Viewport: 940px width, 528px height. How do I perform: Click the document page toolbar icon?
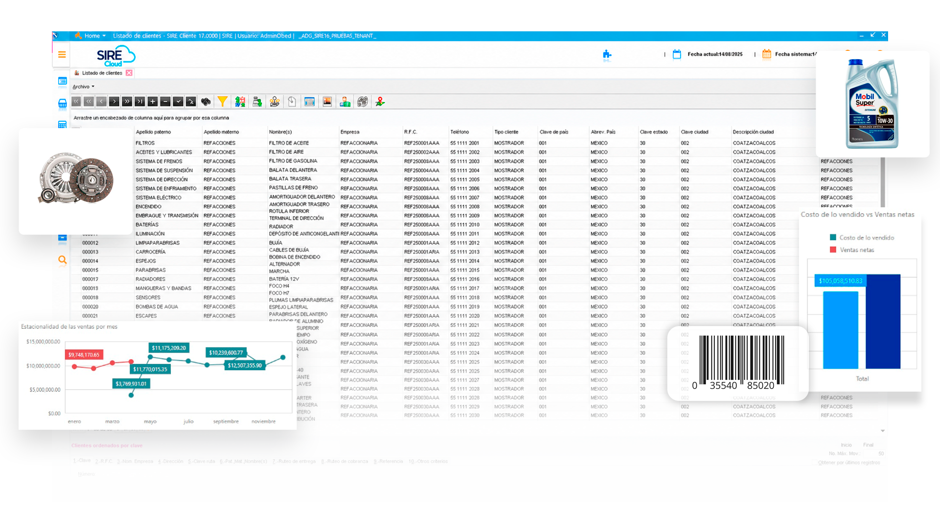click(x=292, y=102)
